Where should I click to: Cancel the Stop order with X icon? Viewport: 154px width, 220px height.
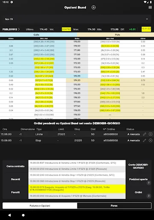(151, 141)
